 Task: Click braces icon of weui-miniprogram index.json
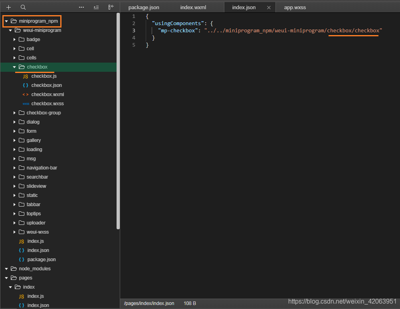pos(22,250)
